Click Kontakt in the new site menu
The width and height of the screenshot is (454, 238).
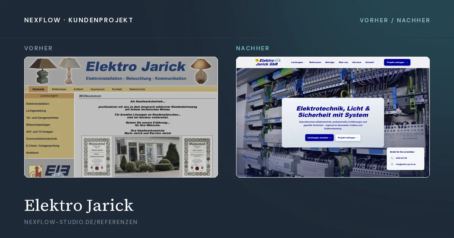pyautogui.click(x=370, y=62)
